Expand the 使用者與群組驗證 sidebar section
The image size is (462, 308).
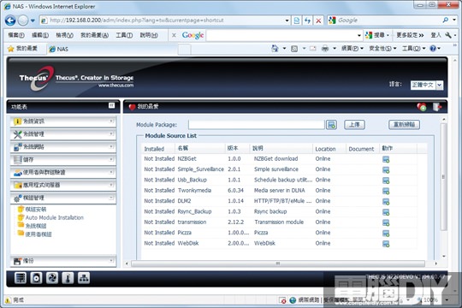tap(63, 172)
